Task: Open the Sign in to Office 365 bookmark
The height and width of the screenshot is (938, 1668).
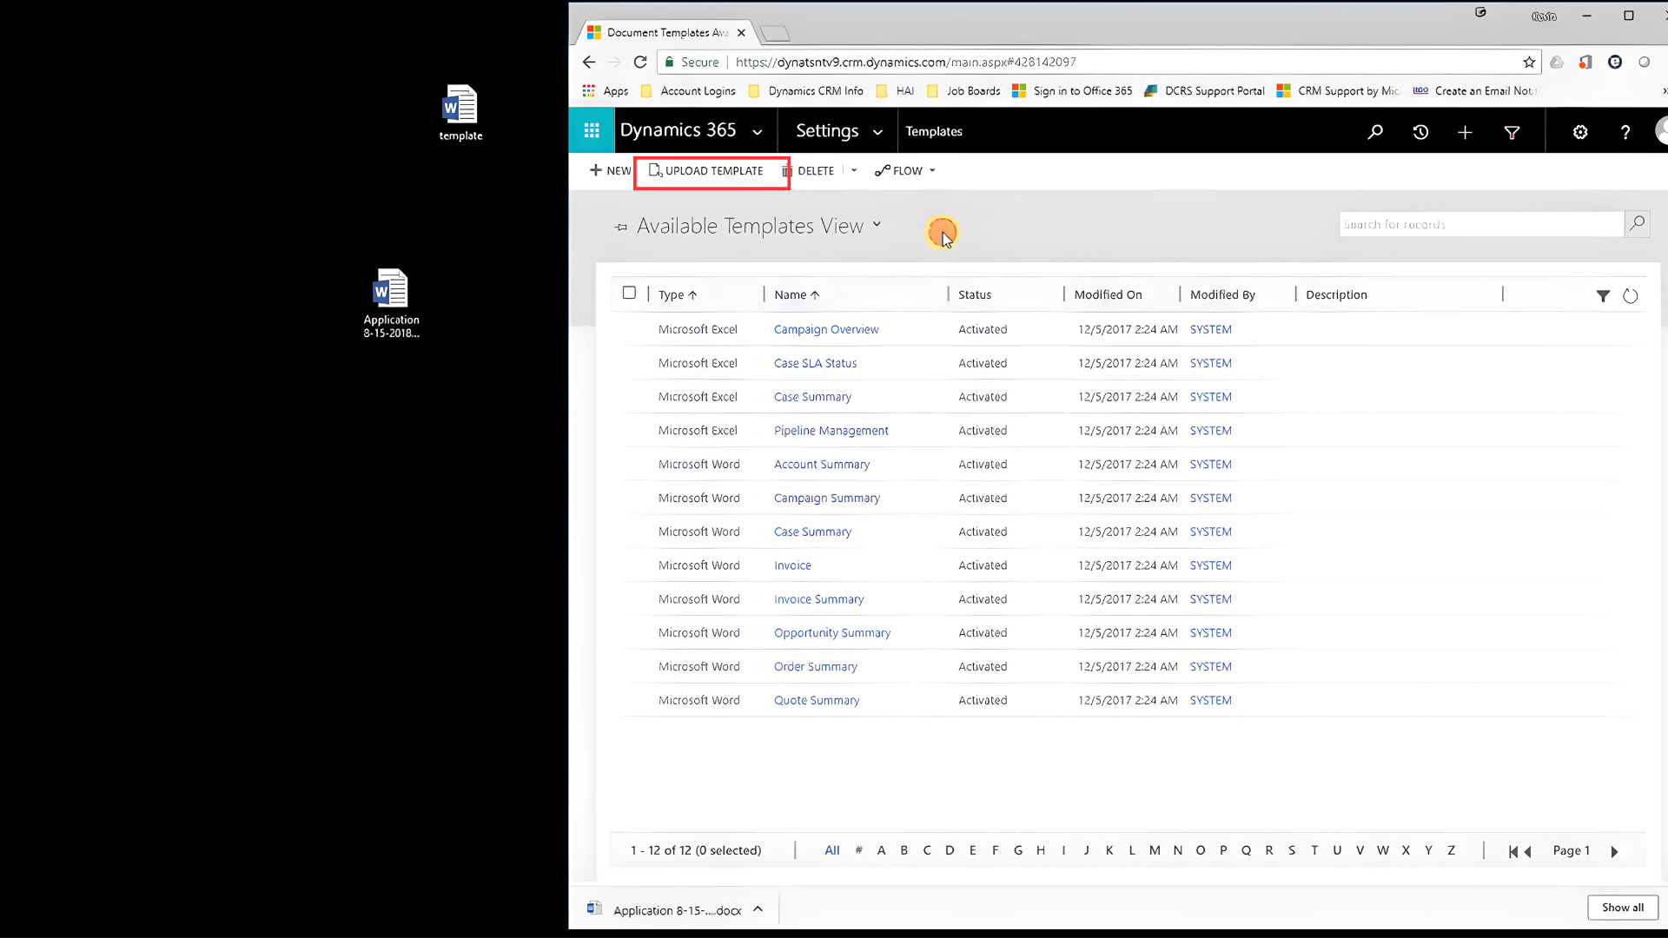Action: click(1073, 90)
